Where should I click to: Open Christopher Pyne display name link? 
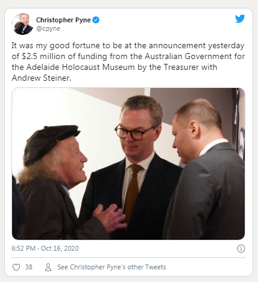point(63,20)
